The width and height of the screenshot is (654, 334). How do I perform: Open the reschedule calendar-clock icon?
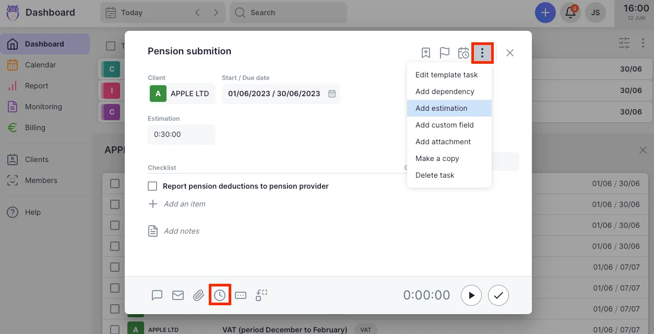[463, 52]
